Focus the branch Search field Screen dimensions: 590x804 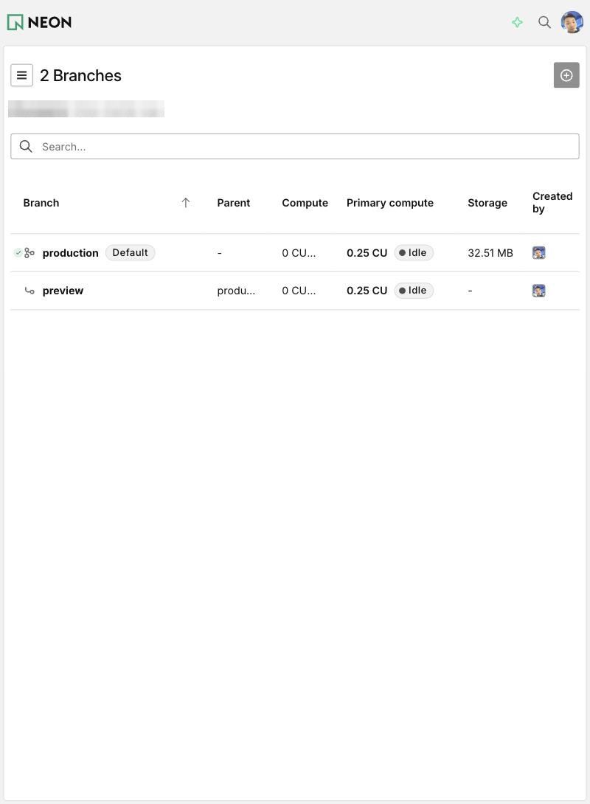point(295,147)
